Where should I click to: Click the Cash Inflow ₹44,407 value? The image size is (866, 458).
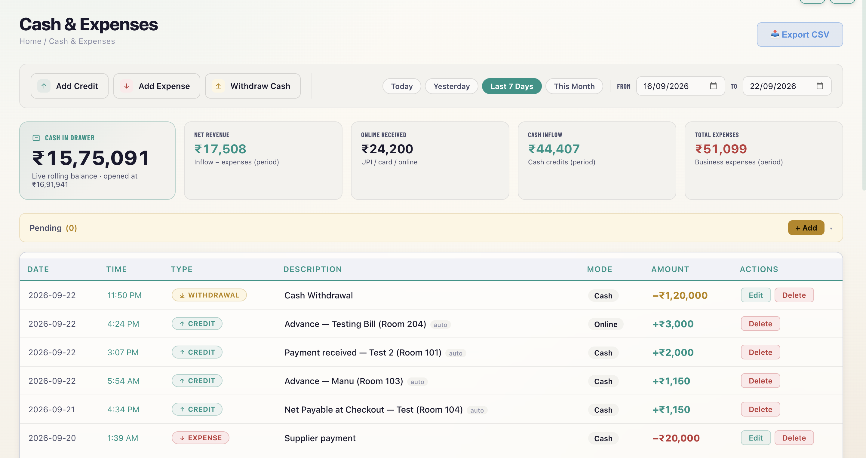[x=554, y=149]
